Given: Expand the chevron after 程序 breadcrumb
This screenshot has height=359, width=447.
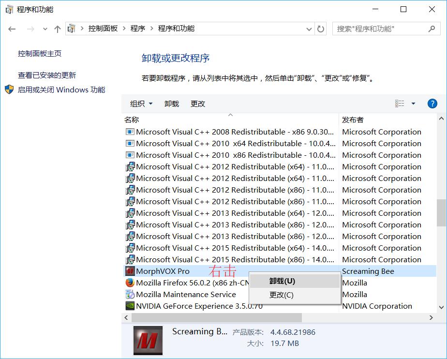Looking at the screenshot, I should 152,29.
